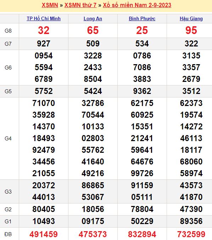The width and height of the screenshot is (212, 240).
Task: Click the G3 row label
Action: tap(8, 192)
